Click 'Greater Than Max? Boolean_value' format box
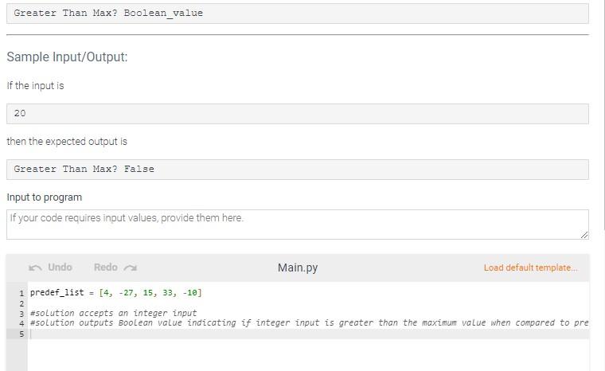 coord(298,13)
